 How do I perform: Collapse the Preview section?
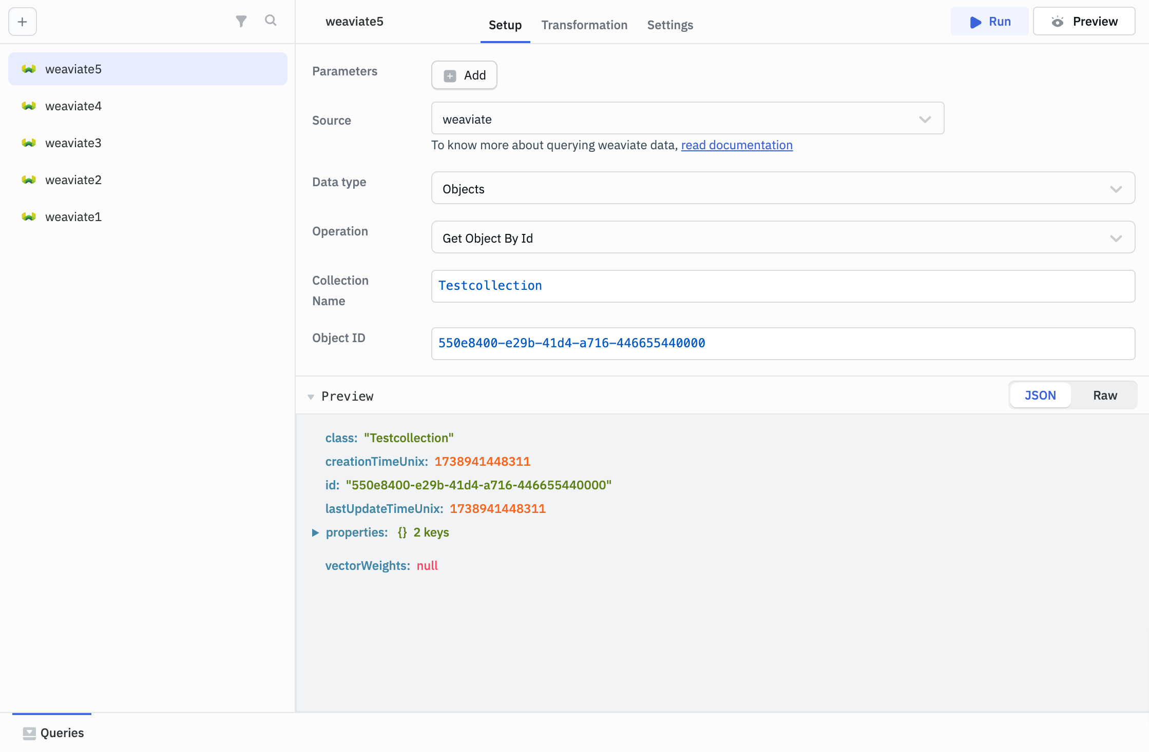coord(311,397)
